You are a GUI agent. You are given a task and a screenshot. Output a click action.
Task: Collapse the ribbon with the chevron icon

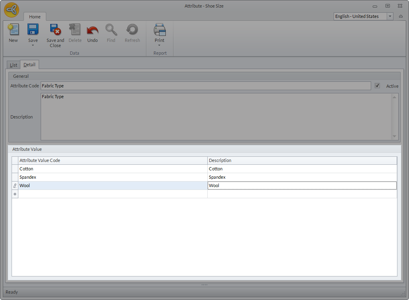point(400,16)
